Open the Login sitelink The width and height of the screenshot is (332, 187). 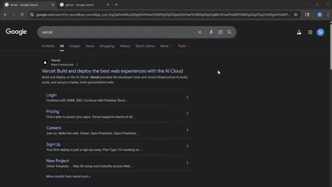point(51,95)
